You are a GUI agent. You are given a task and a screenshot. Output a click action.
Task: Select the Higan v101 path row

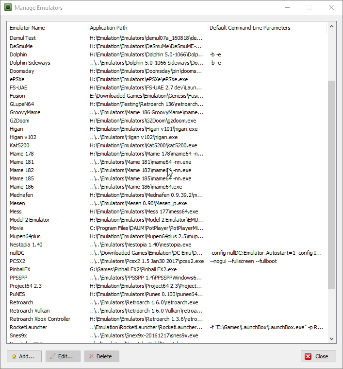(167, 129)
